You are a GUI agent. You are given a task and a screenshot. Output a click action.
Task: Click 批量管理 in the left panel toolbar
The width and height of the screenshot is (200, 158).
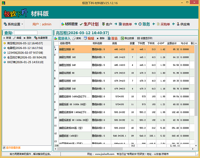pos(41,38)
